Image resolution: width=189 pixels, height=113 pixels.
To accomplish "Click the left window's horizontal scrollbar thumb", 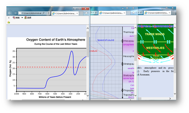I will [x=43, y=100].
